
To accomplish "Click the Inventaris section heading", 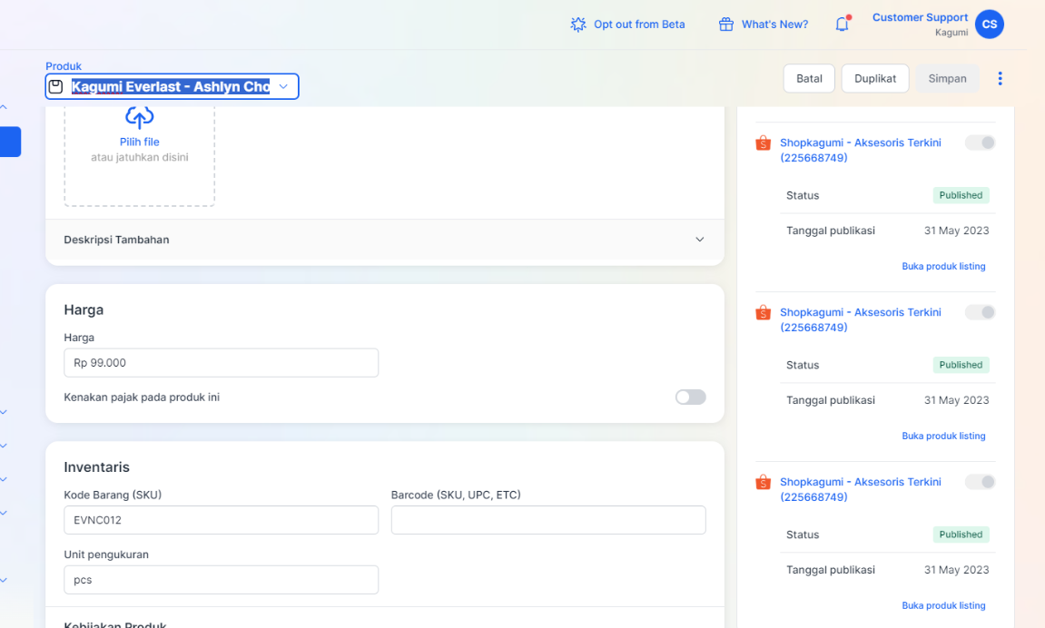I will click(96, 467).
